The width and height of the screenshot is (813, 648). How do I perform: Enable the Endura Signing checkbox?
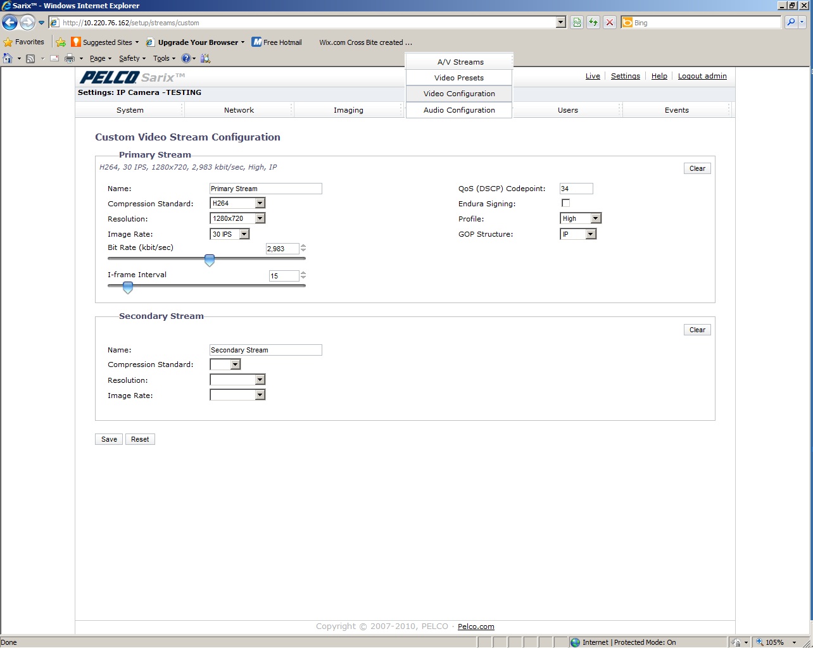(x=565, y=203)
